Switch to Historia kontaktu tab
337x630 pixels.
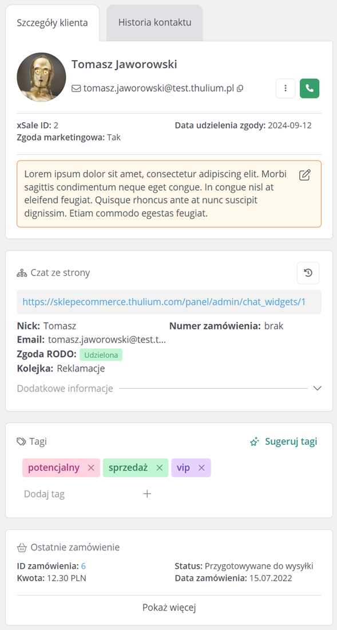tap(154, 22)
